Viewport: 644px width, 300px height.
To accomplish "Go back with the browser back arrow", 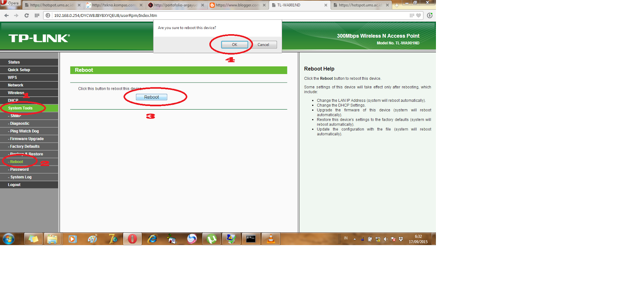I will (x=6, y=15).
